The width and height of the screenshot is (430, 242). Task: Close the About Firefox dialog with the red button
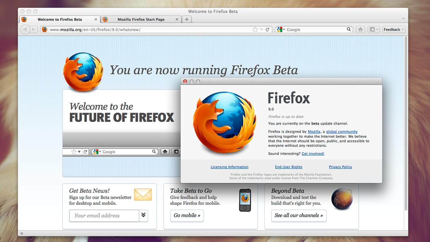185,81
